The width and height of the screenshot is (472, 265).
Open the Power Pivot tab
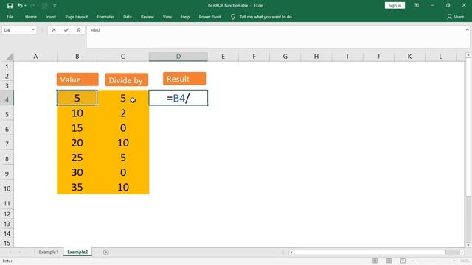(209, 17)
